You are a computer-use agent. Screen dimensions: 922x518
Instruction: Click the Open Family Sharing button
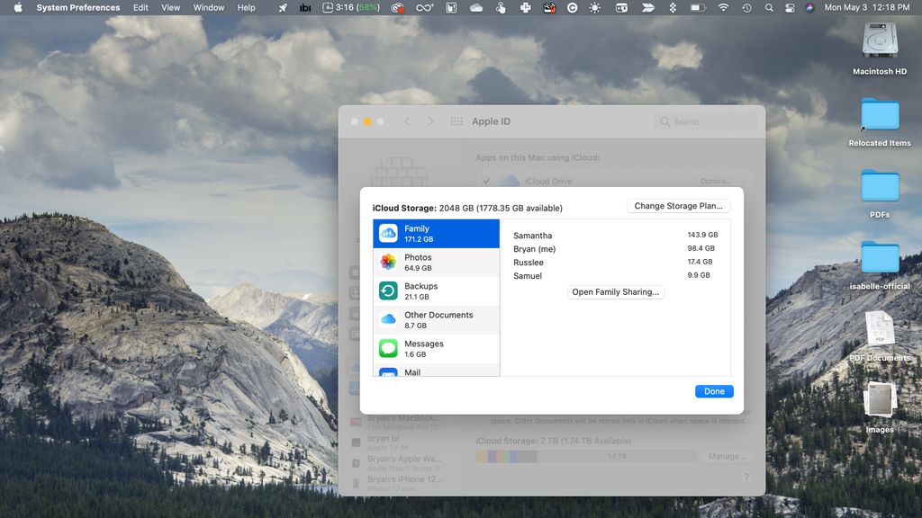click(x=616, y=291)
